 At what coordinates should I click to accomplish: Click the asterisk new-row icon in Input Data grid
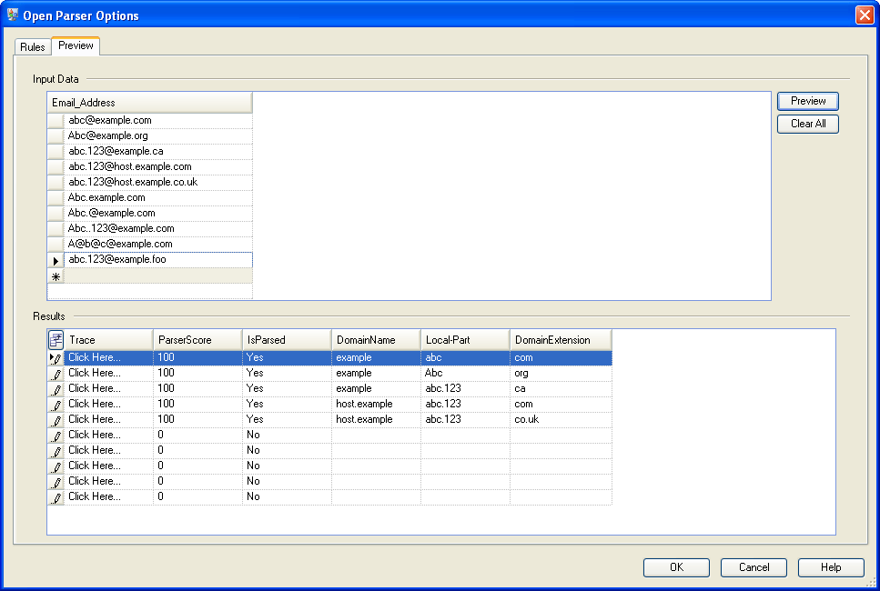pos(56,276)
